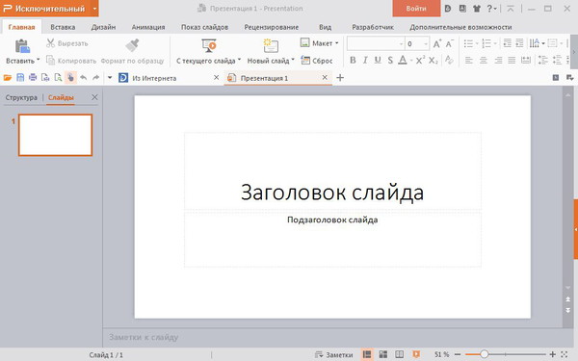Screen dimensions: 578x361
Task: Open the Показ слайдов ribbon tab
Action: click(x=204, y=27)
